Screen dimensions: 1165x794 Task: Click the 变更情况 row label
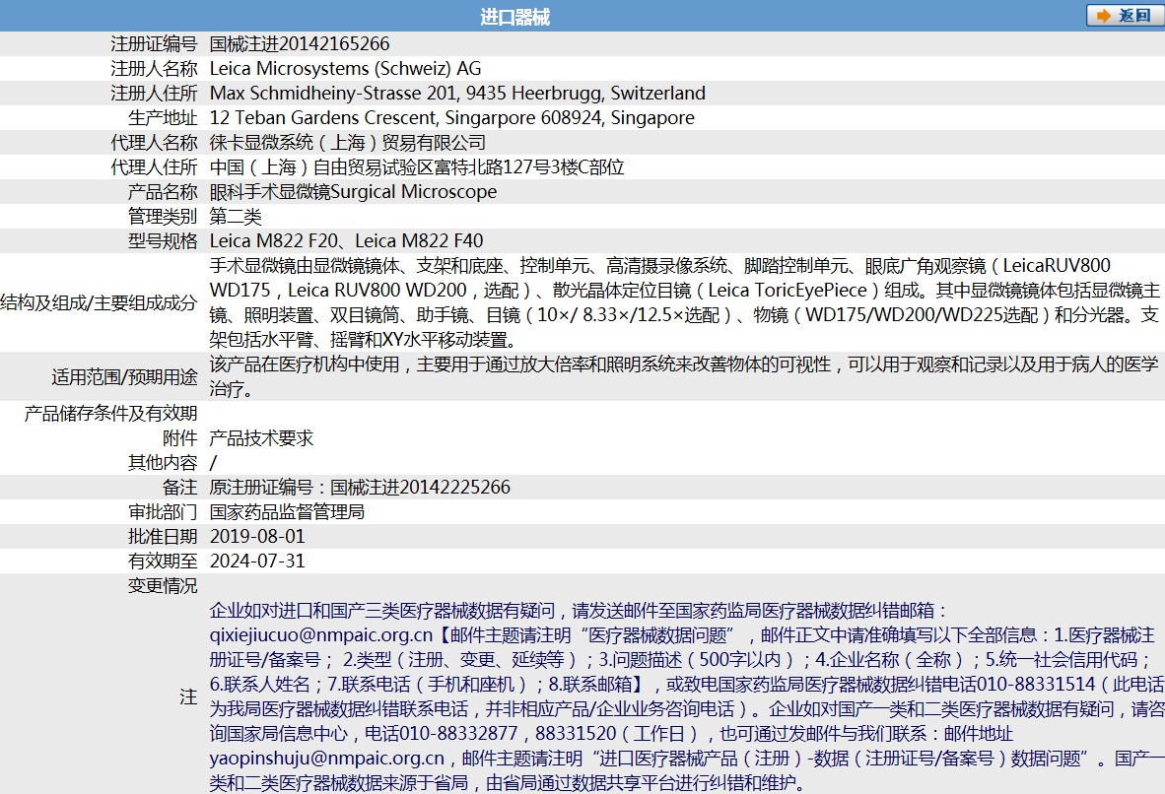click(163, 585)
